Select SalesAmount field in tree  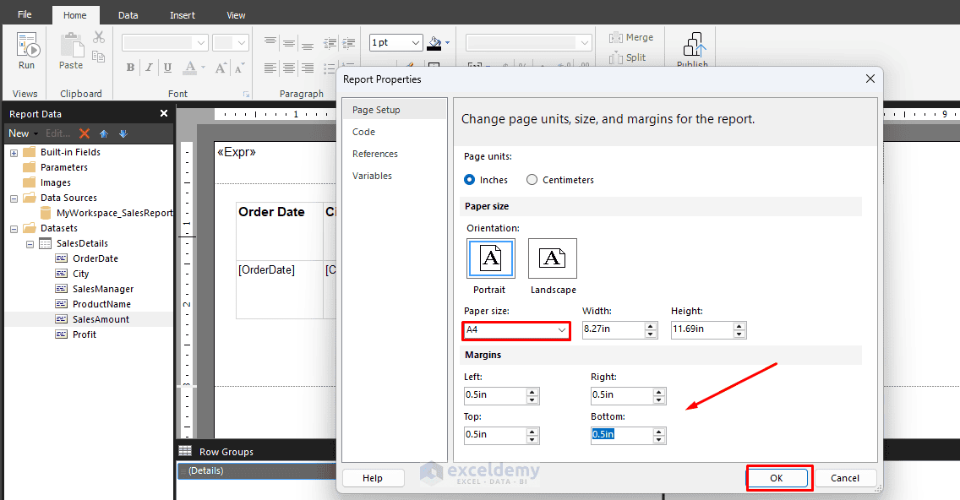pos(101,319)
